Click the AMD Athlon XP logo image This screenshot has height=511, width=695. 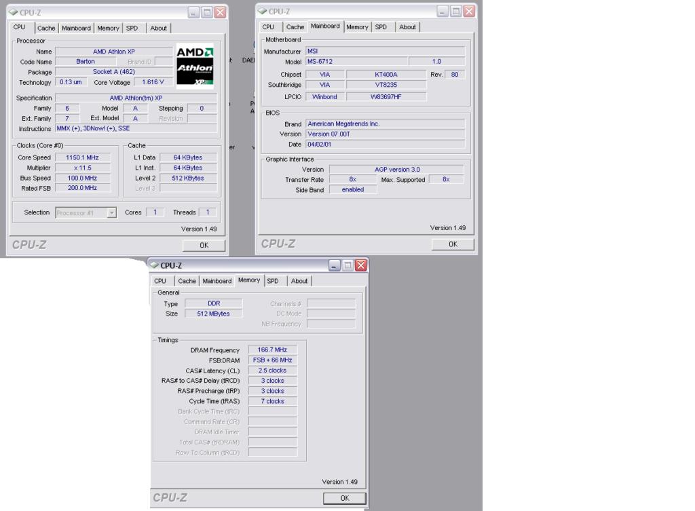tap(195, 66)
